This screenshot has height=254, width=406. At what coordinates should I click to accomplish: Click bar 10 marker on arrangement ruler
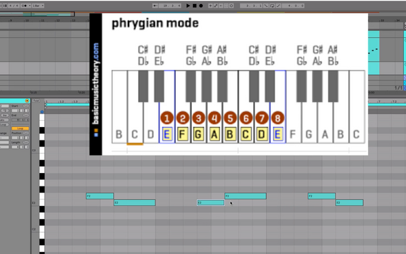(x=27, y=20)
